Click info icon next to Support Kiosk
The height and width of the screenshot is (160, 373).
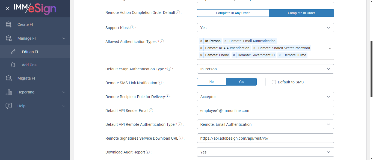point(132,27)
